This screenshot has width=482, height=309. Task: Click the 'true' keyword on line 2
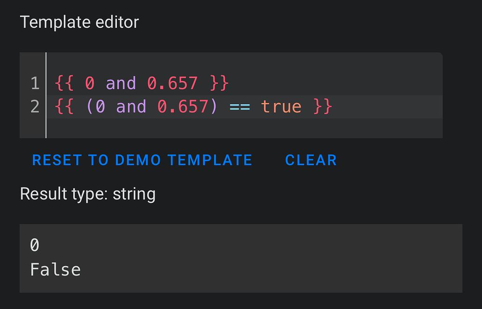(281, 107)
